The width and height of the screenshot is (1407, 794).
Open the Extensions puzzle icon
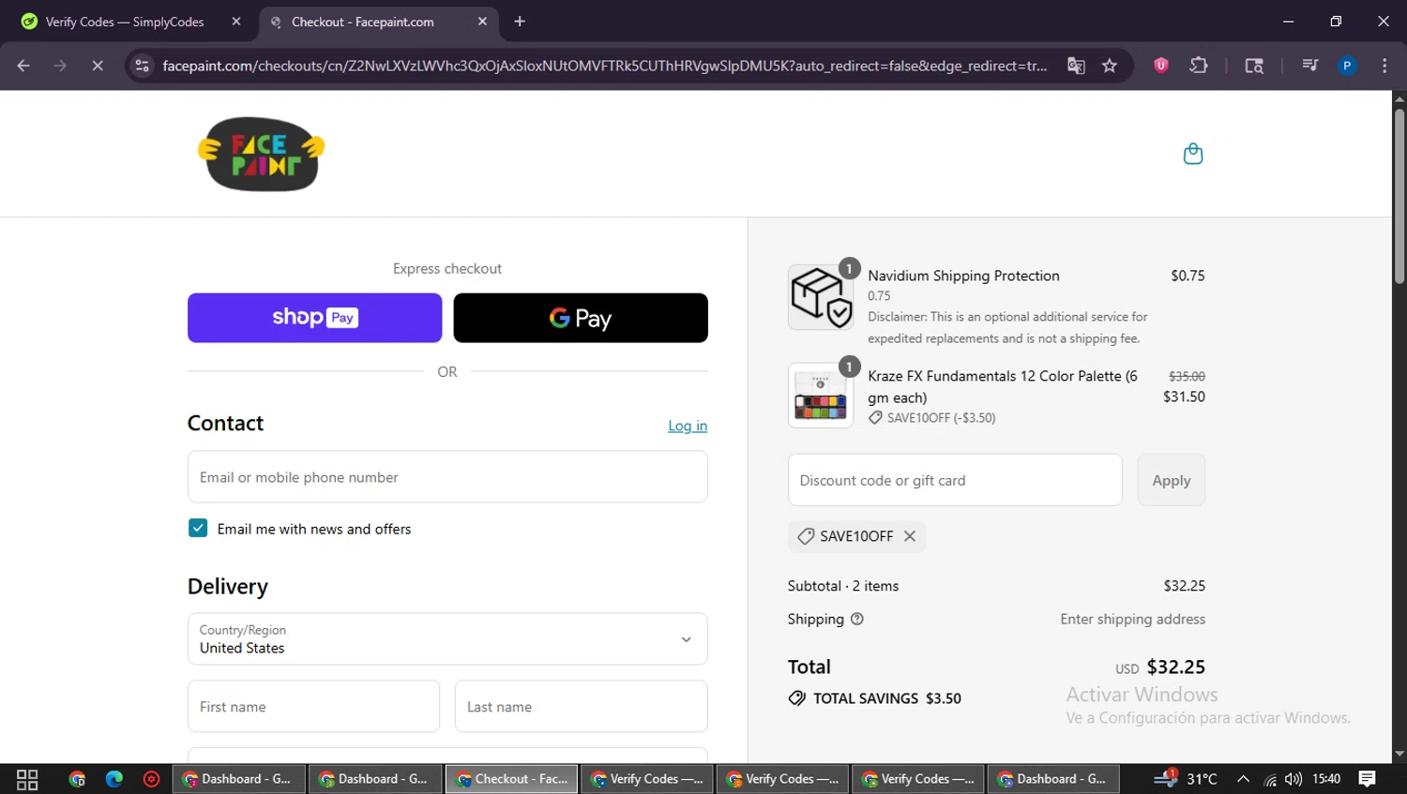[x=1199, y=66]
